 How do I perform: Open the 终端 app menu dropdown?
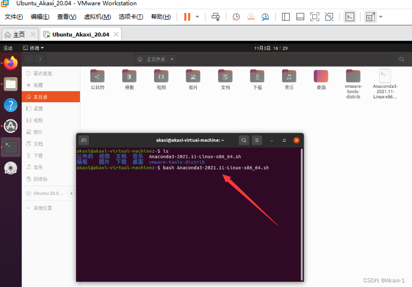[x=34, y=48]
